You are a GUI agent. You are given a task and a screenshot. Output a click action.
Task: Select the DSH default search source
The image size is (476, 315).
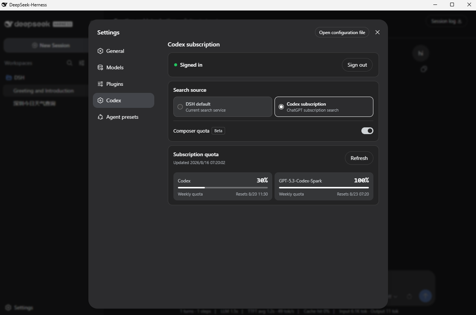click(x=223, y=107)
